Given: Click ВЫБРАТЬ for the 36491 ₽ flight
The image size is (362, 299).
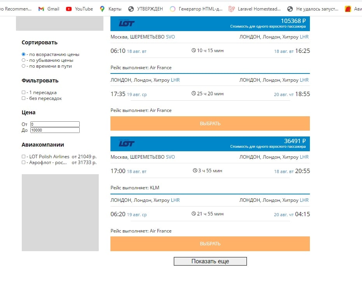Looking at the screenshot, I should (x=210, y=244).
